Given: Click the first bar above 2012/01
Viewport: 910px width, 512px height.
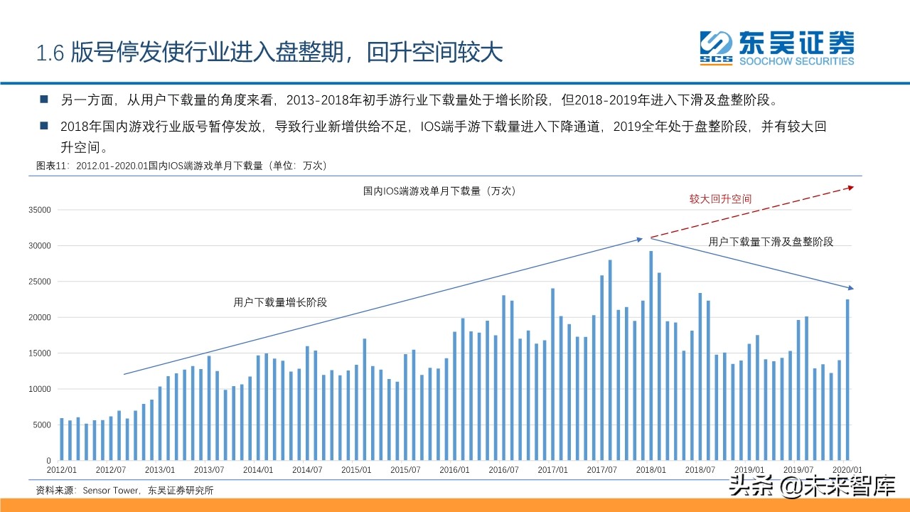Looking at the screenshot, I should click(62, 439).
